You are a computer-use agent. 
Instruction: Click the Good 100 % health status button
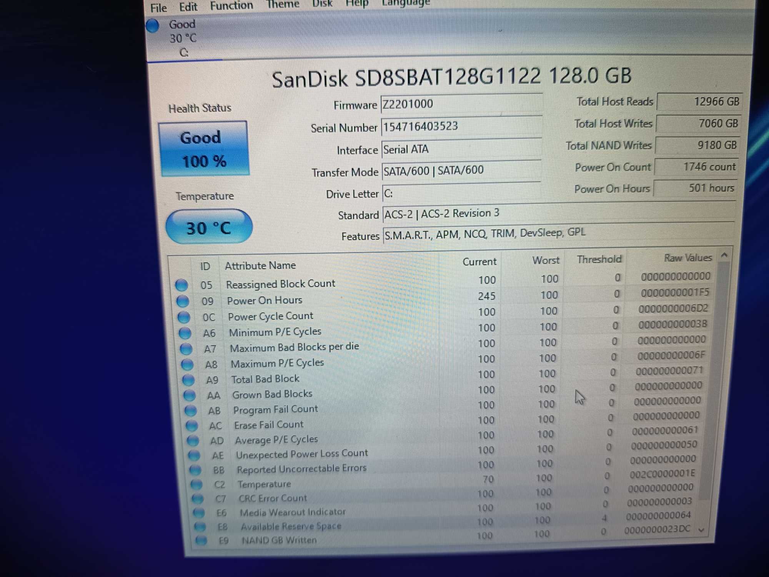pos(204,149)
